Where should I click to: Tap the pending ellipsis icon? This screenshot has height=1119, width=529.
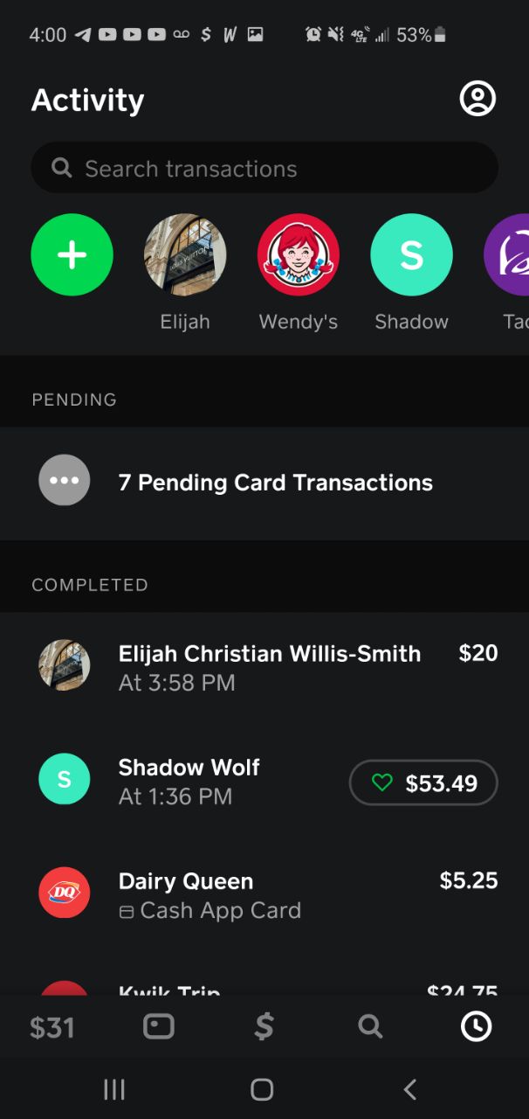pyautogui.click(x=65, y=480)
